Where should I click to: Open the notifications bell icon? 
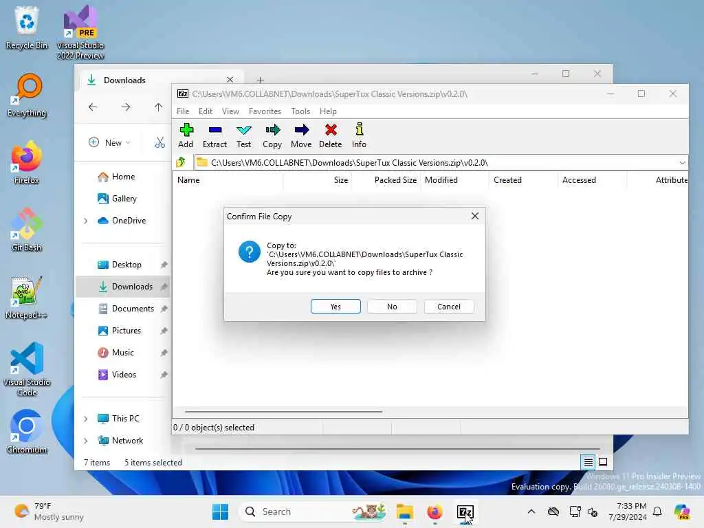657,511
